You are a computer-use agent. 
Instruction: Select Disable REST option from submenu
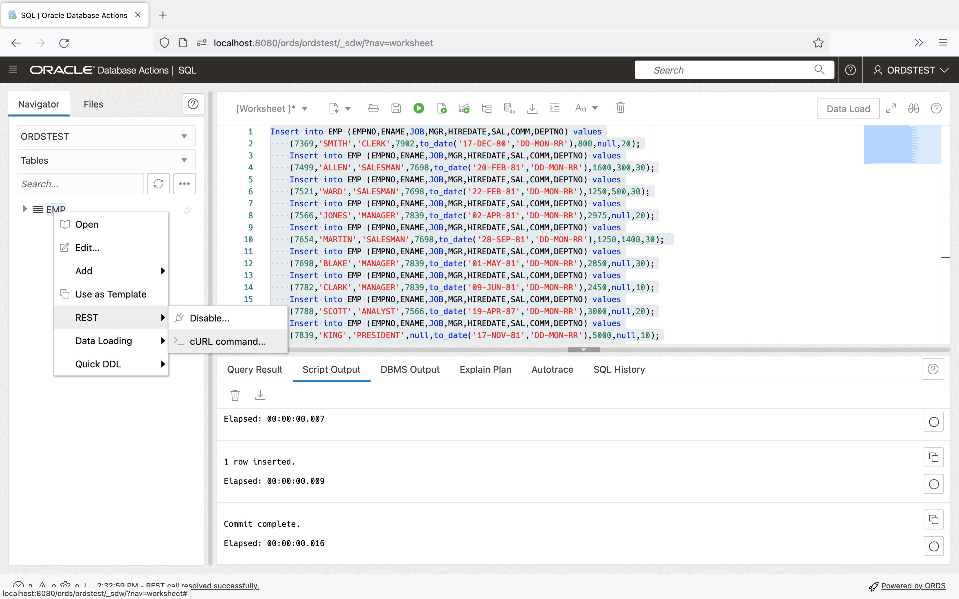(210, 317)
